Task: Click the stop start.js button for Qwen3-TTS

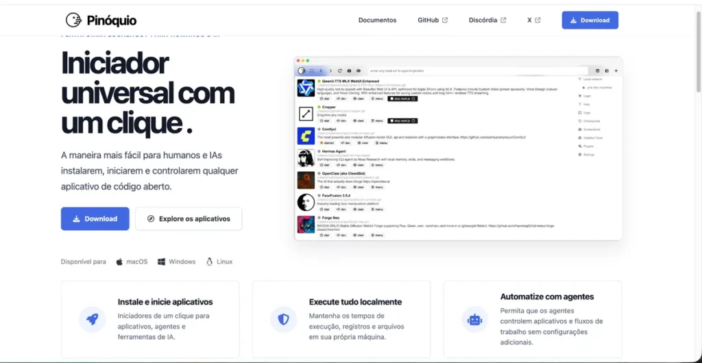Action: [x=402, y=99]
